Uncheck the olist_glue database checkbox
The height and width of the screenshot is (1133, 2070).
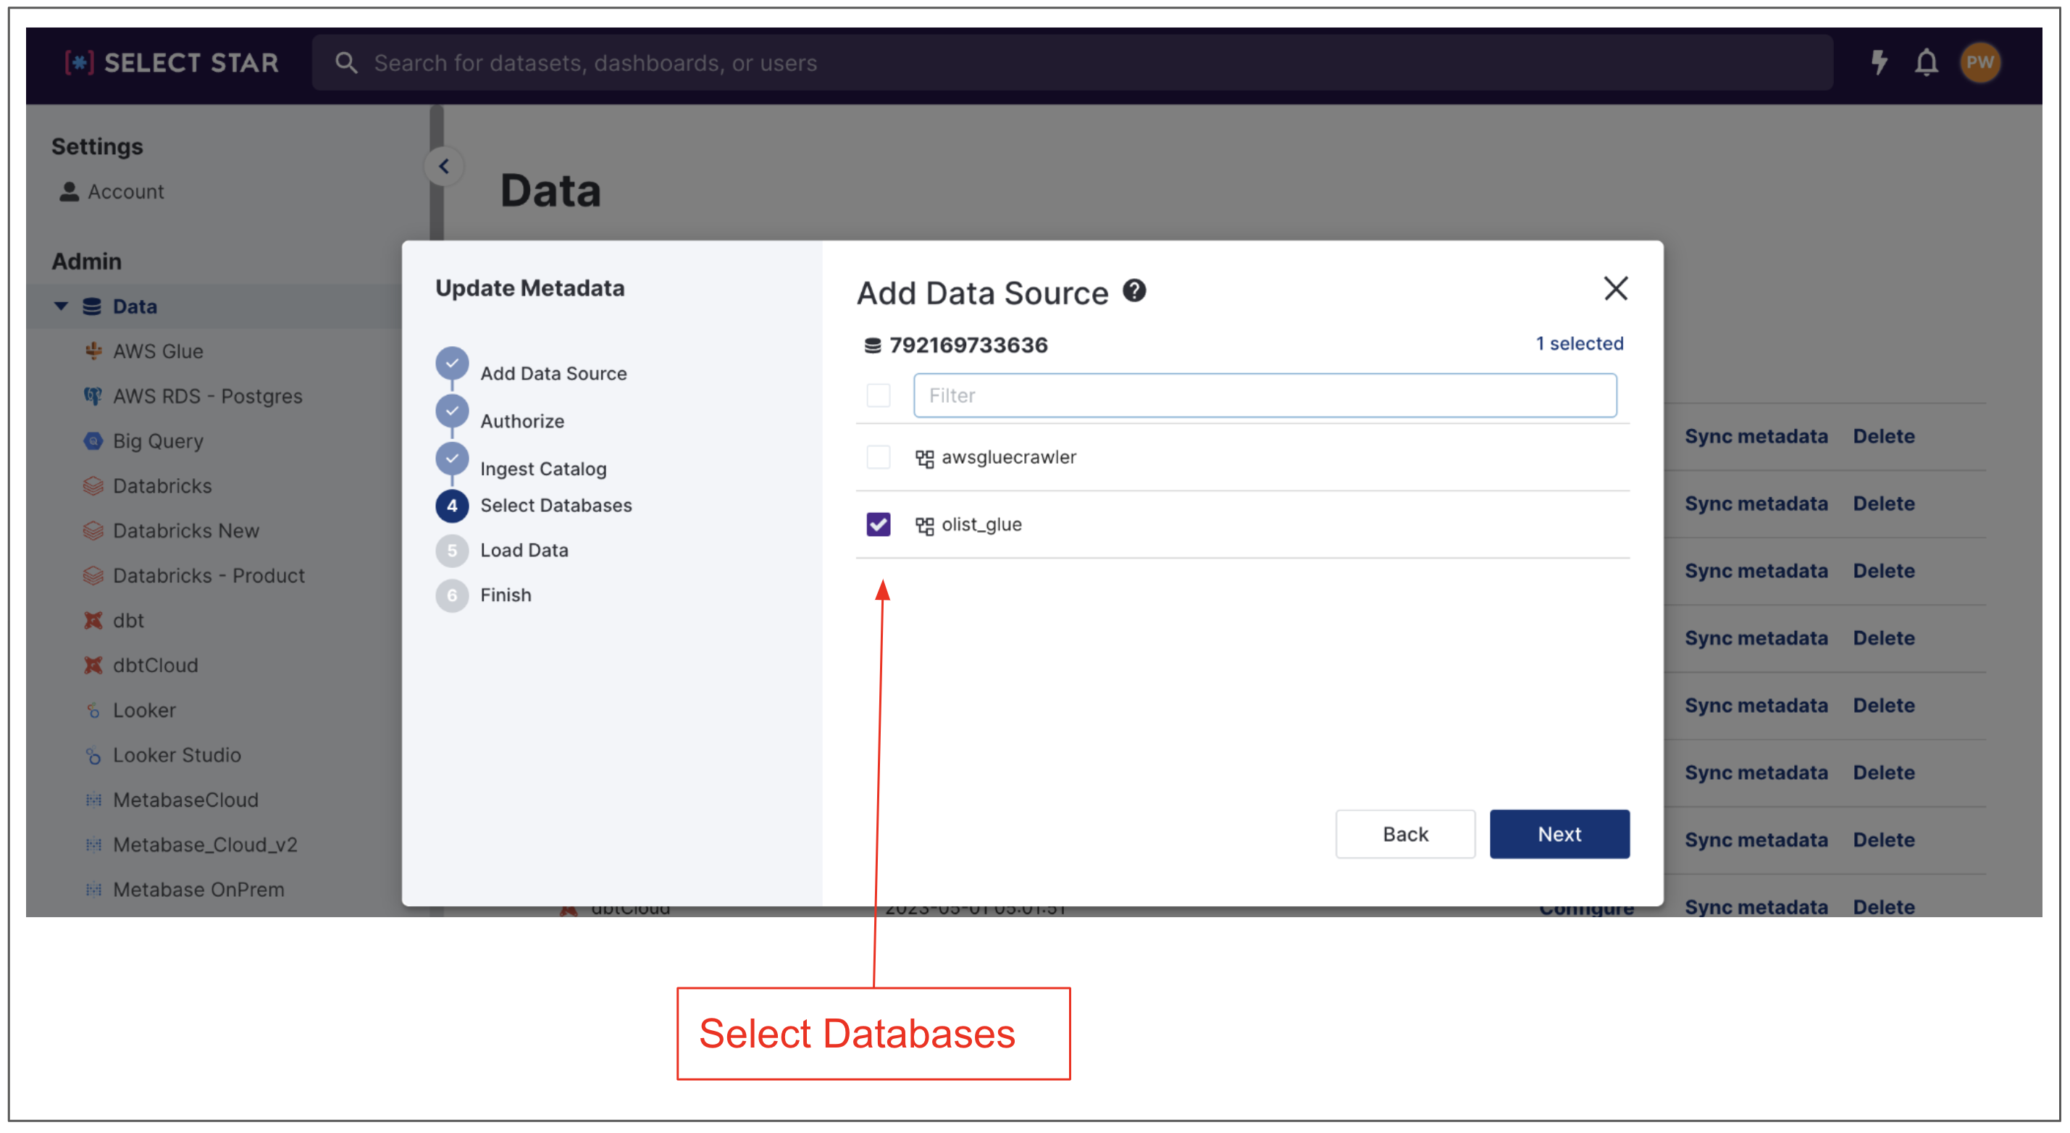pyautogui.click(x=879, y=524)
